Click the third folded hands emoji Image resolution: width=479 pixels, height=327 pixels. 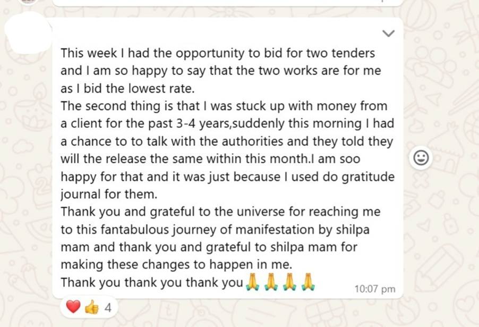pos(289,282)
